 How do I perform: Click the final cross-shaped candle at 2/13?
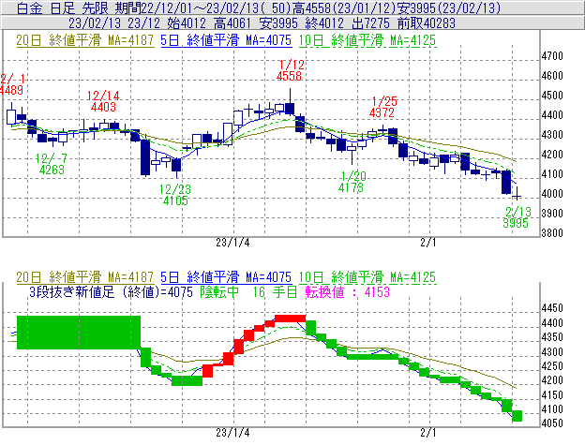[x=517, y=195]
